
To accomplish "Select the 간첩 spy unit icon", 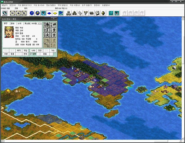I will click(47, 35).
